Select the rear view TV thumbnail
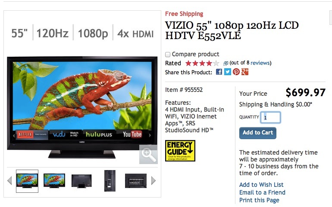Screen dimensions: 332x207 (x=81, y=181)
